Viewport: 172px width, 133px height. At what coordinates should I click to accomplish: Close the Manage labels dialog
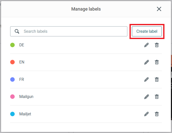click(159, 9)
